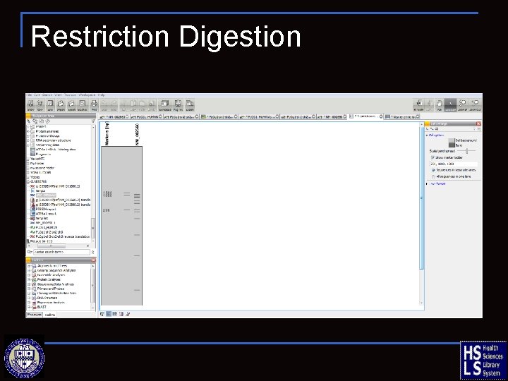The width and height of the screenshot is (508, 381).
Task: Click the Show toolbar icon
Action: (30, 105)
